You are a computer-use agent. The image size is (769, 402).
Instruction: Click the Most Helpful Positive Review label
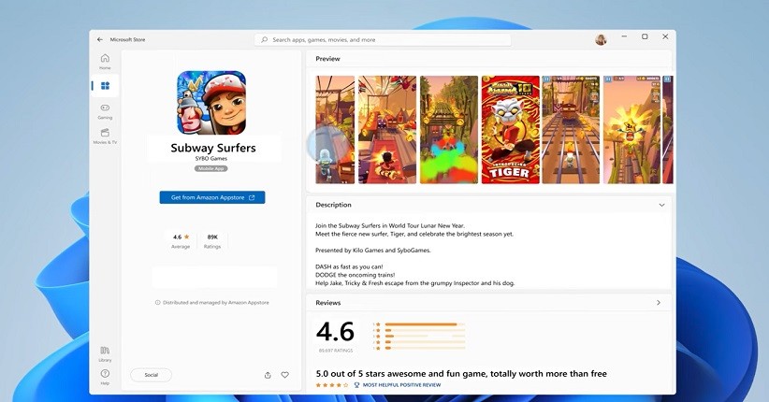click(x=401, y=385)
